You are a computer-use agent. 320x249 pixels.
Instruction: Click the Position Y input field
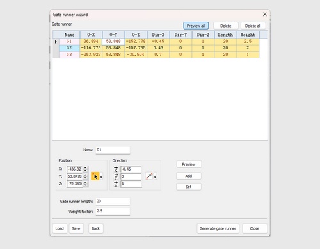click(75, 176)
